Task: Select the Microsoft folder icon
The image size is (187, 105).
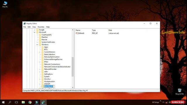Action: tap(37, 32)
